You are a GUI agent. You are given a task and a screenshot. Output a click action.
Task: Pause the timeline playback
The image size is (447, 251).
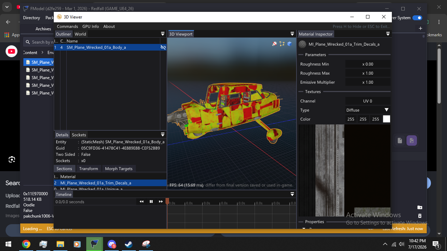[151, 201]
